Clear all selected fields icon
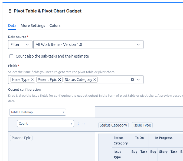This screenshot has width=183, height=161. coord(132,80)
